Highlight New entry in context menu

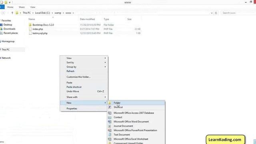coord(84,103)
